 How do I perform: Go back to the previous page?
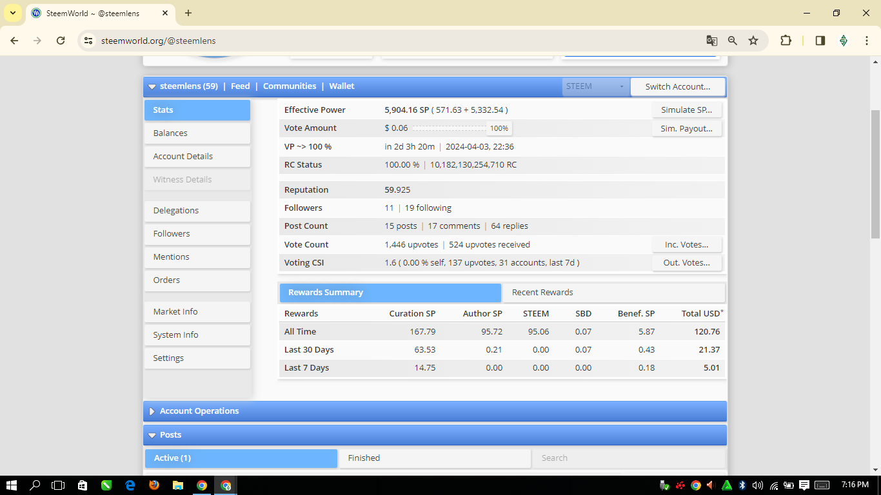pos(14,41)
